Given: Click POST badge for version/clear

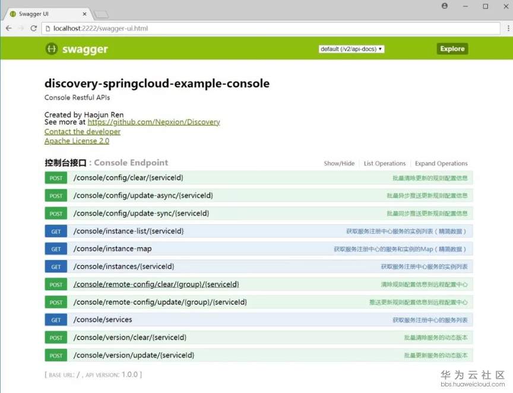Looking at the screenshot, I should click(56, 338).
